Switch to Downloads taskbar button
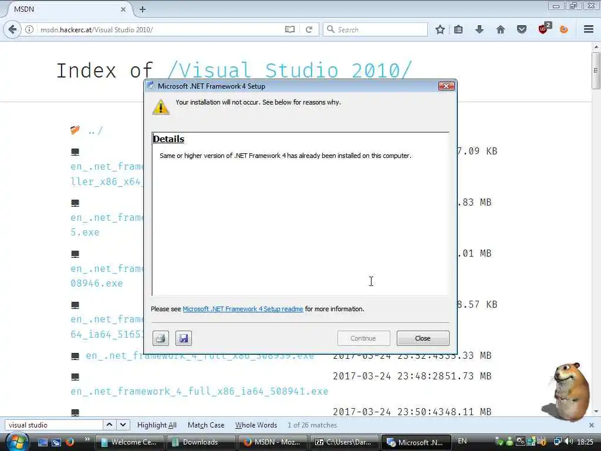Viewport: 601px width, 451px height. [201, 442]
